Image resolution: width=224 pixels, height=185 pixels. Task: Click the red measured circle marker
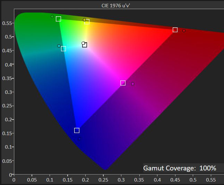(184, 31)
